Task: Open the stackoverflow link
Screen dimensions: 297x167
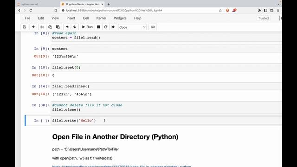Action: [x=122, y=166]
